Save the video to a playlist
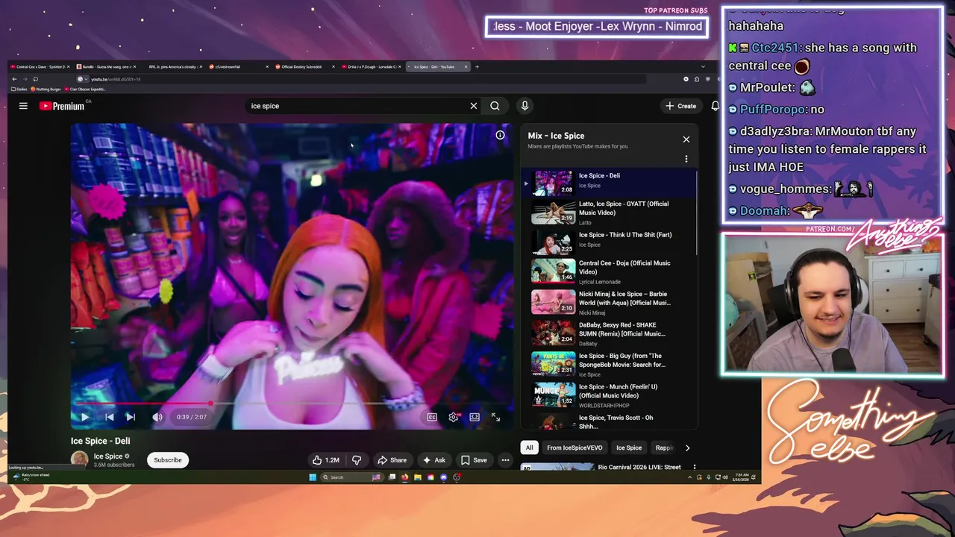 474,460
